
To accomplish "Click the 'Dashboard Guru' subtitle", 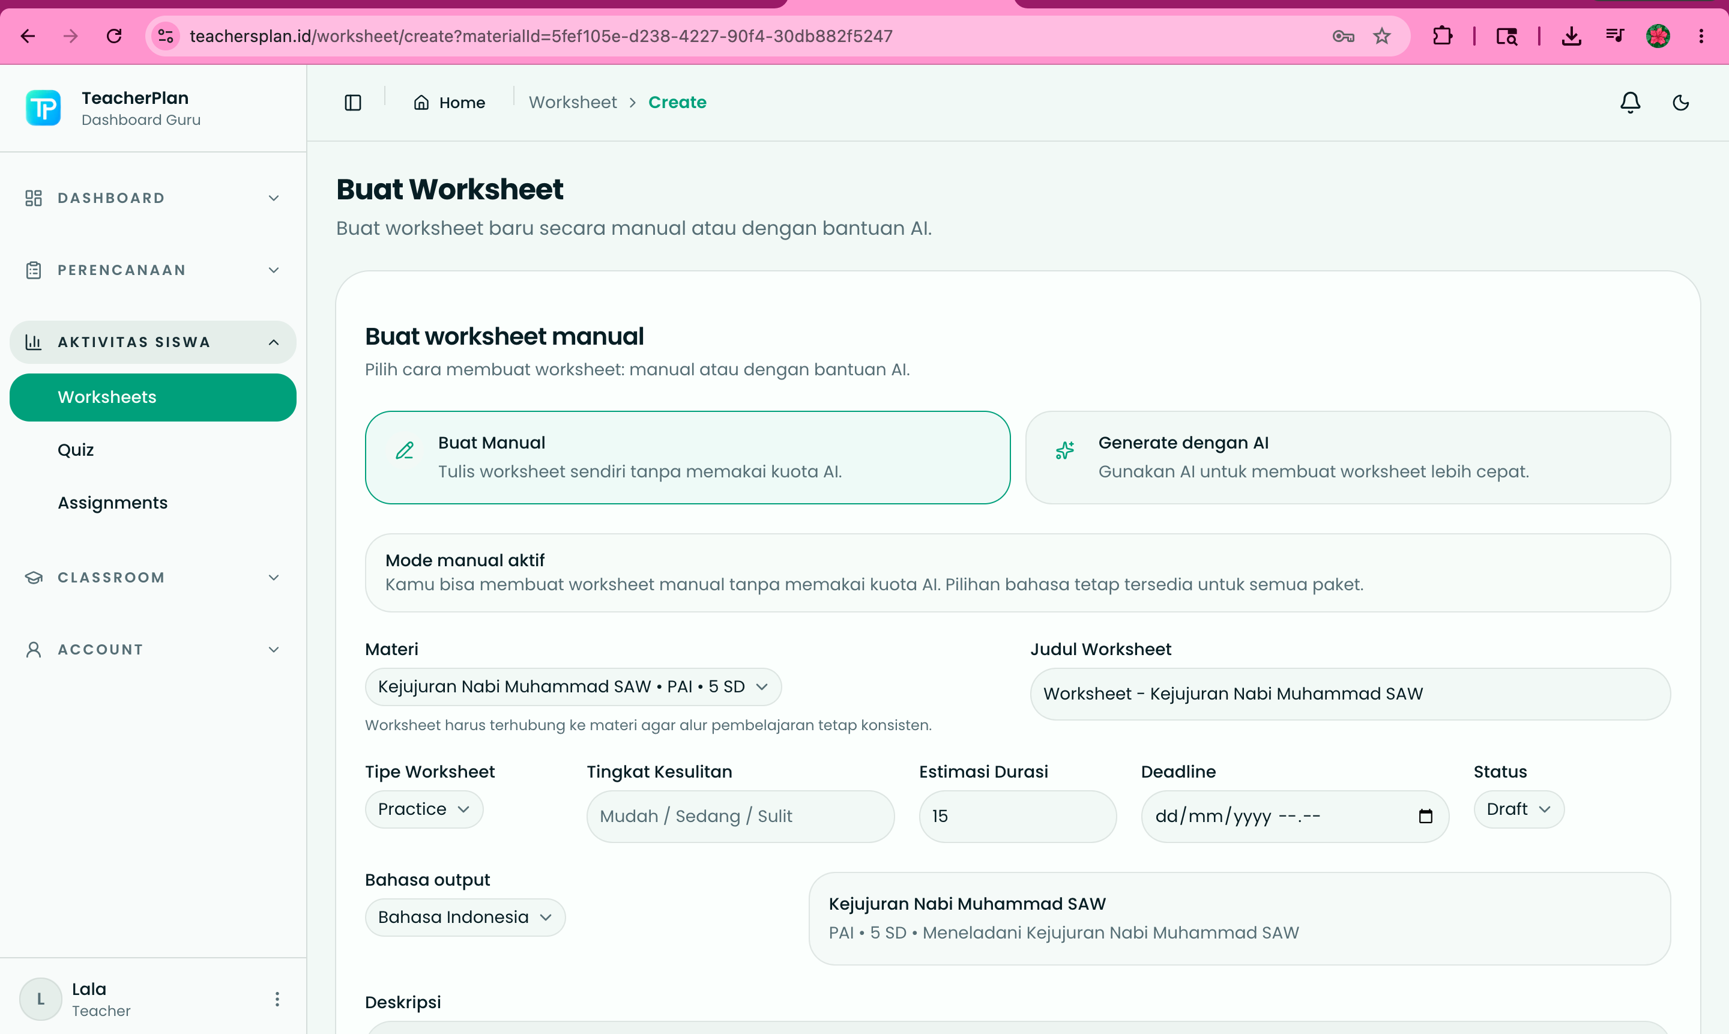I will (140, 120).
